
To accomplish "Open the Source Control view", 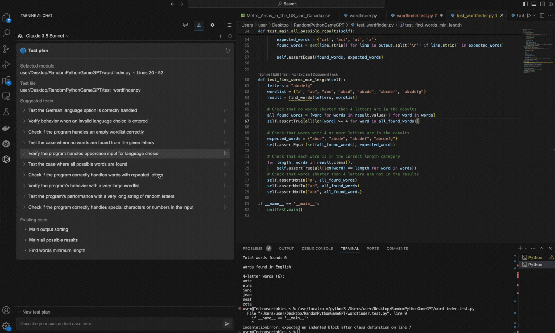I will (6, 49).
